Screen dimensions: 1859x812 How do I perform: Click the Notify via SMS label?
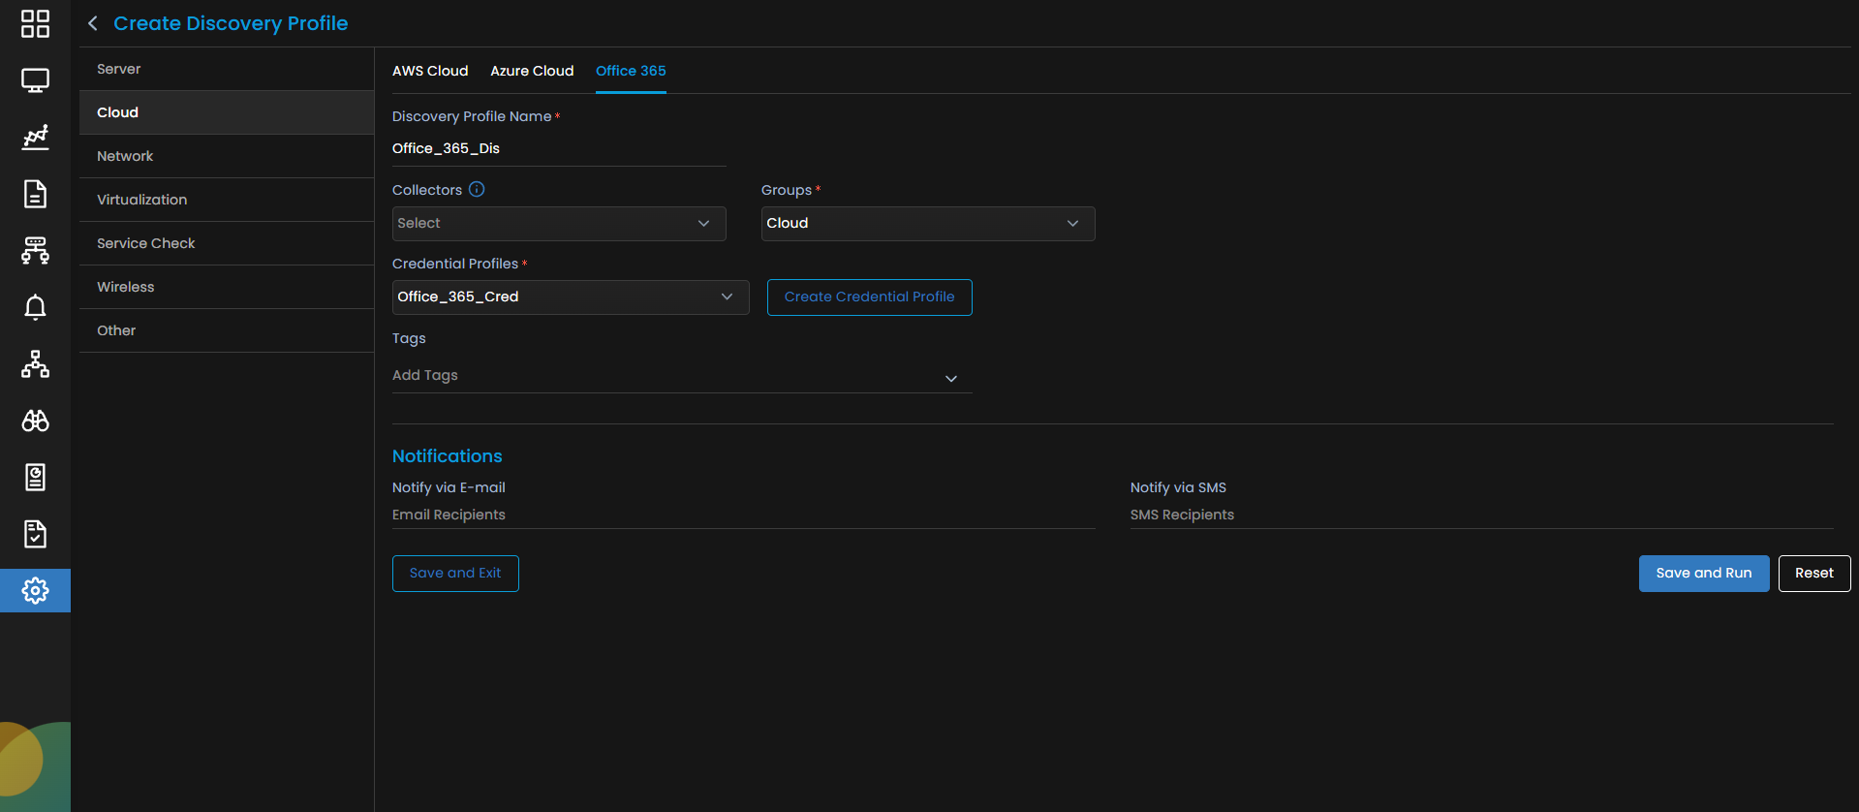1178,487
